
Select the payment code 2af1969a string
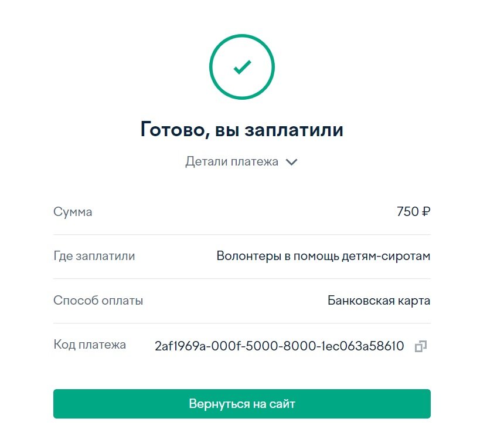[x=280, y=346]
